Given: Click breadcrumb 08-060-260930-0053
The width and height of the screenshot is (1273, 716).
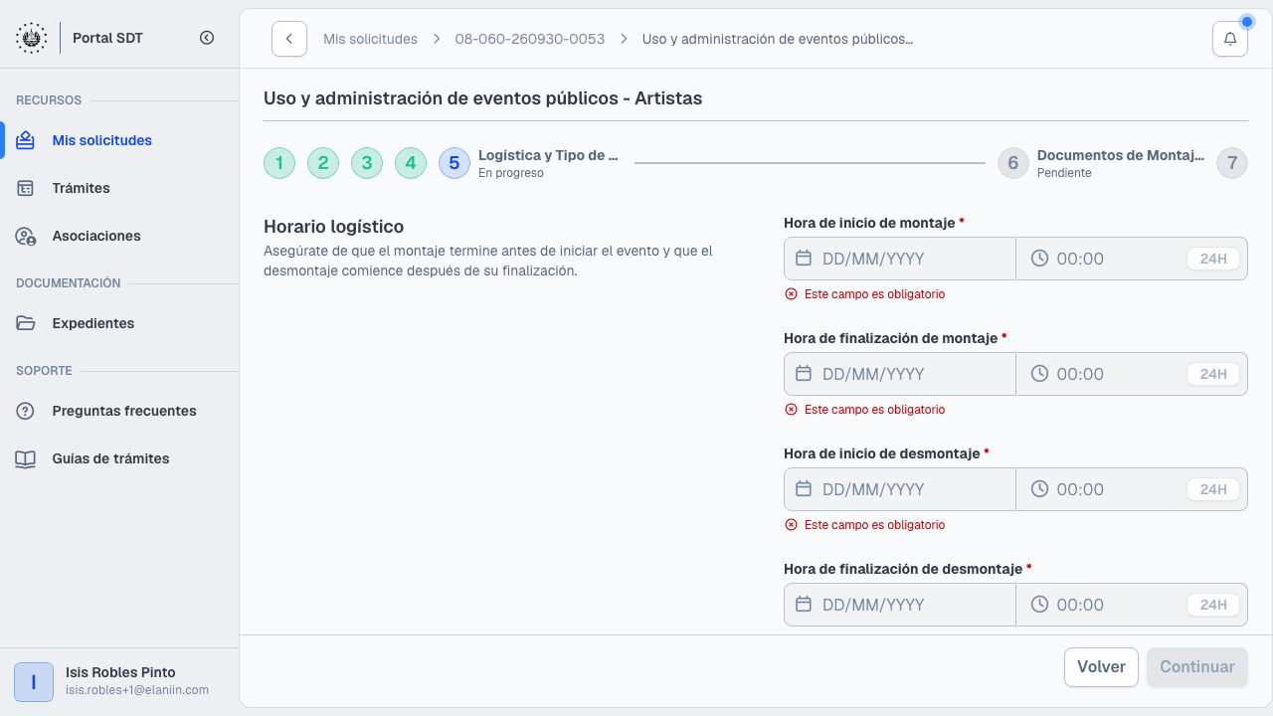Looking at the screenshot, I should [530, 39].
